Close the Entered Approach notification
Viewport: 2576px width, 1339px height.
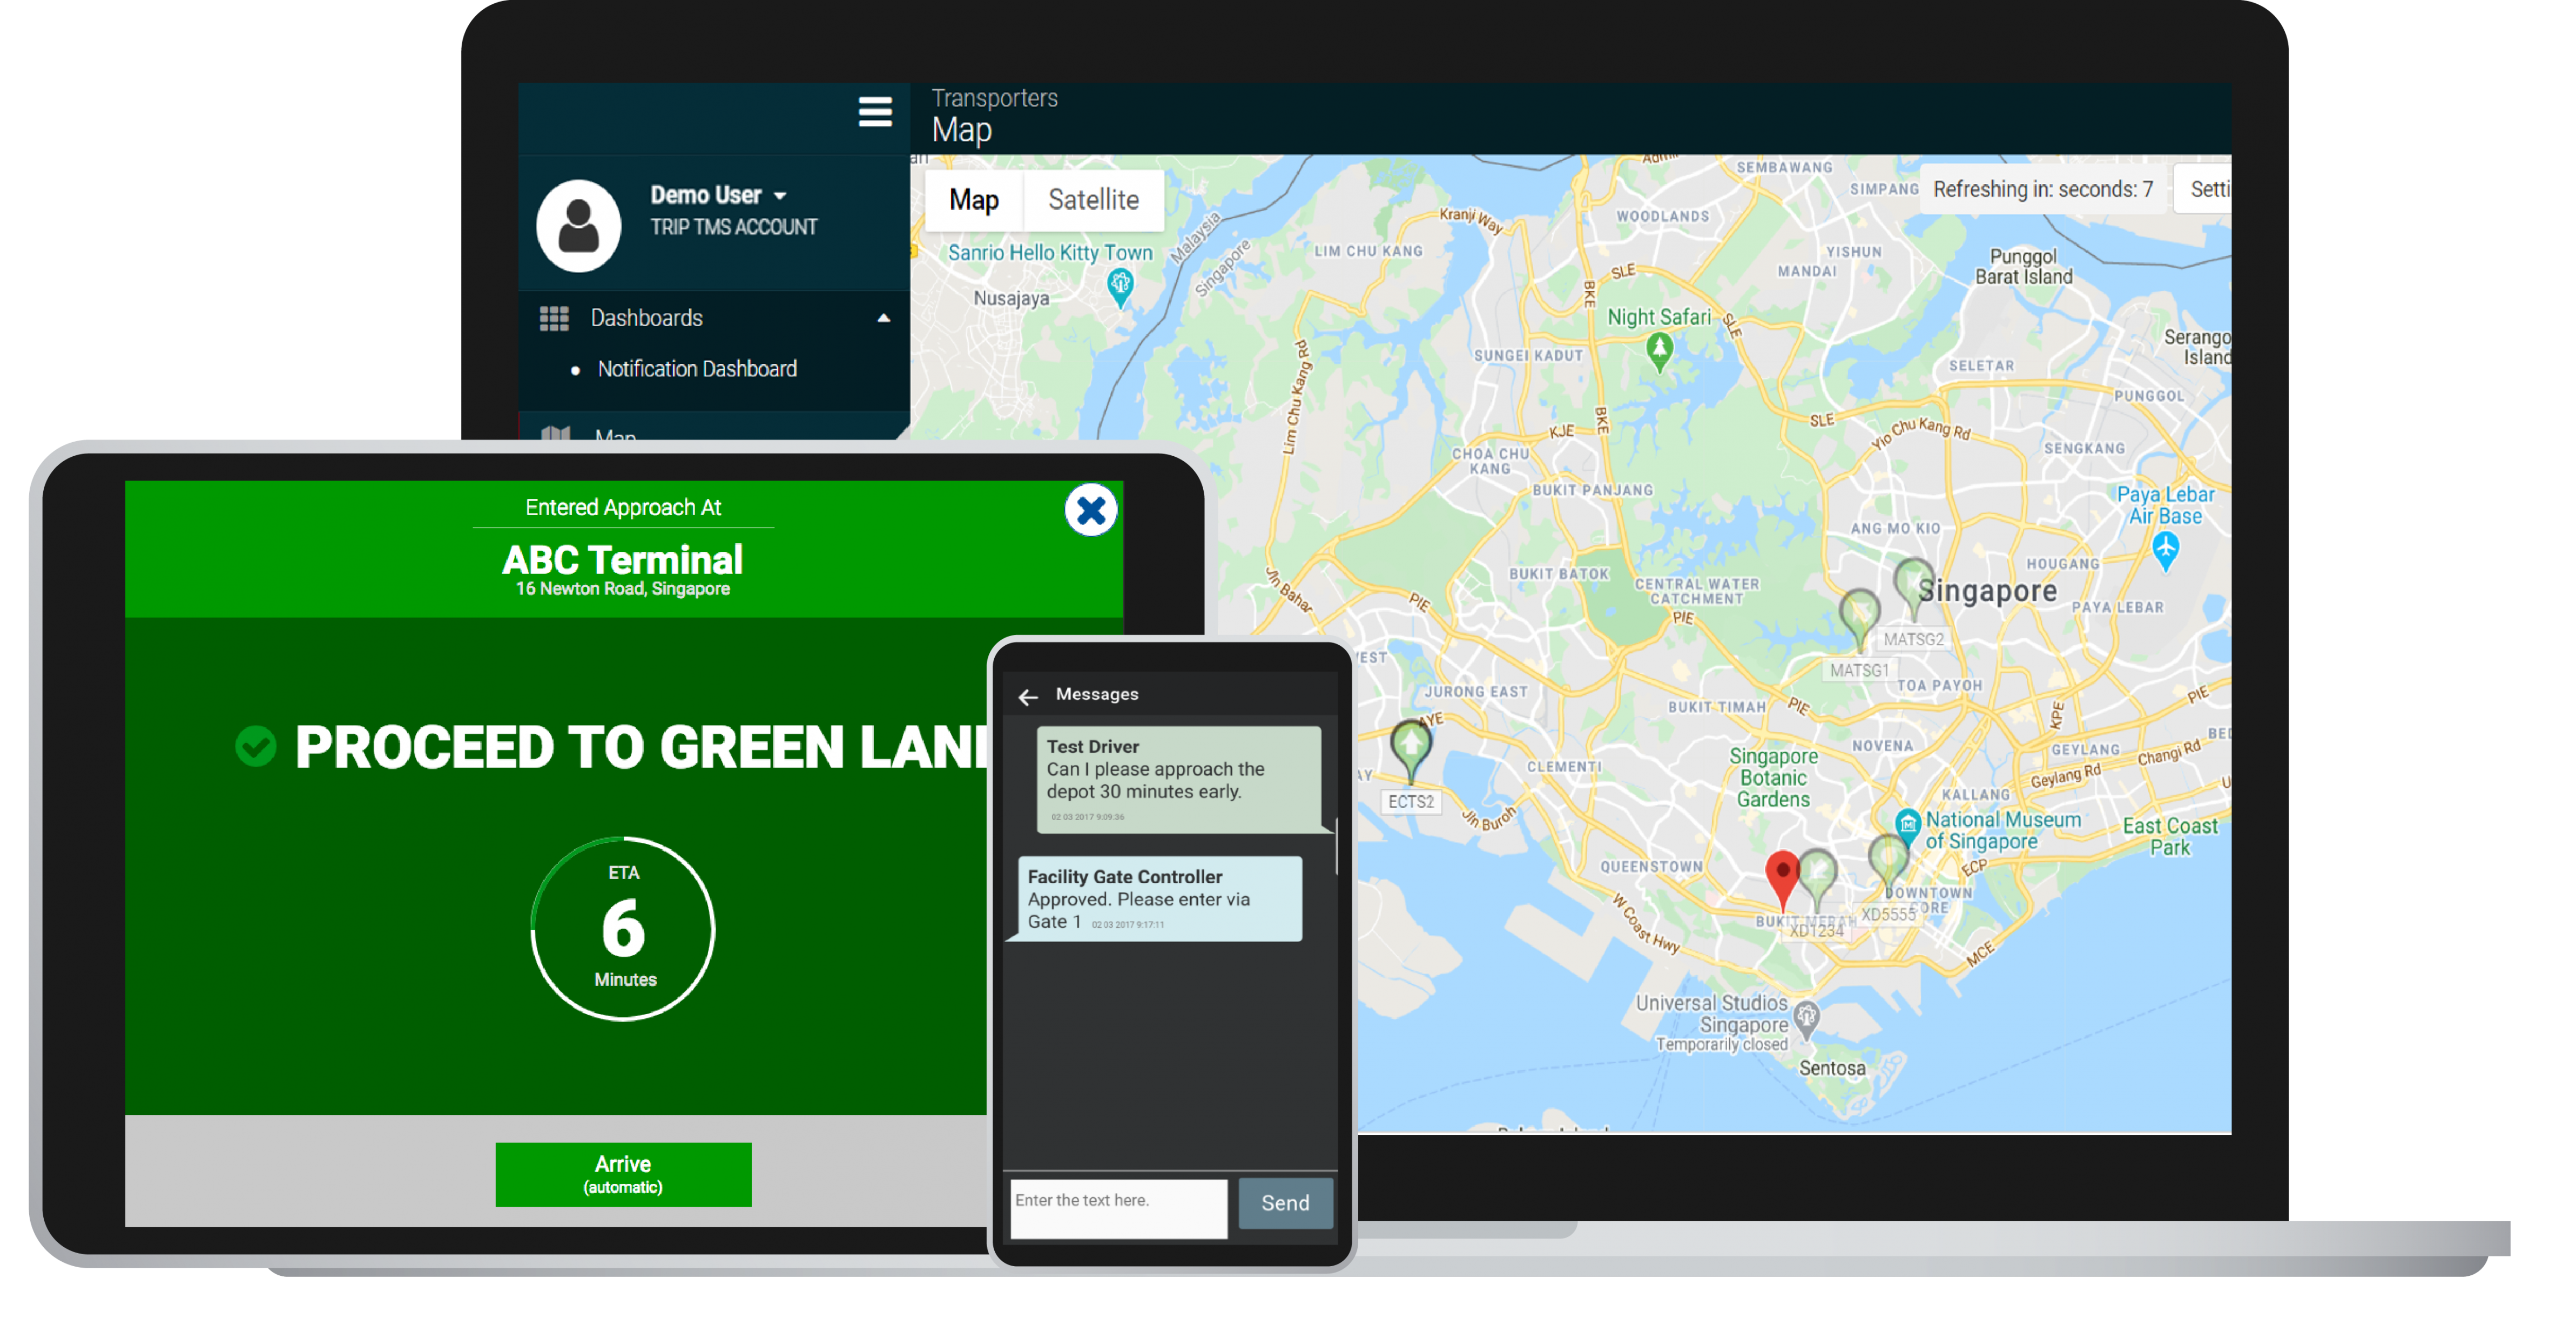(1090, 511)
